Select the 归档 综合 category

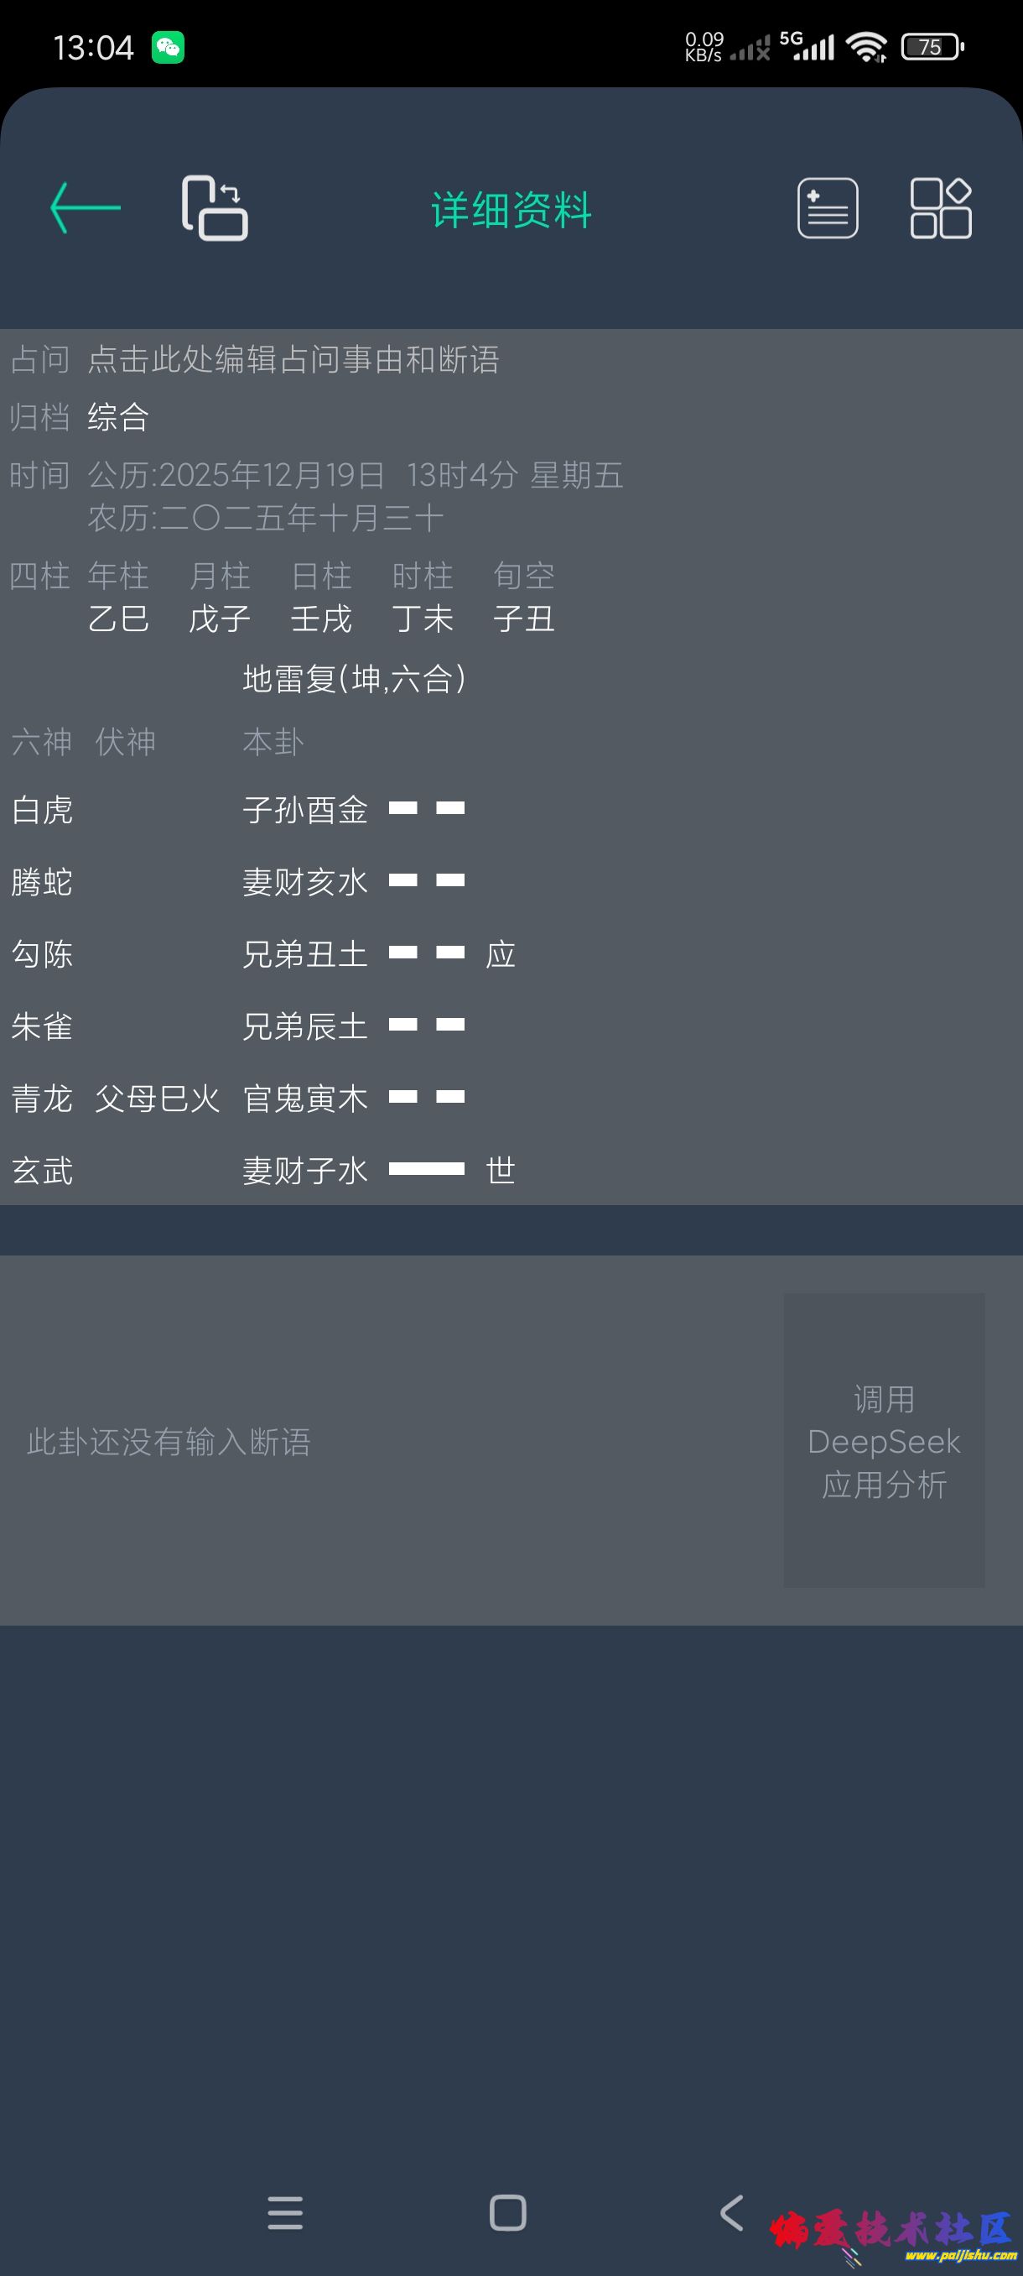(118, 417)
